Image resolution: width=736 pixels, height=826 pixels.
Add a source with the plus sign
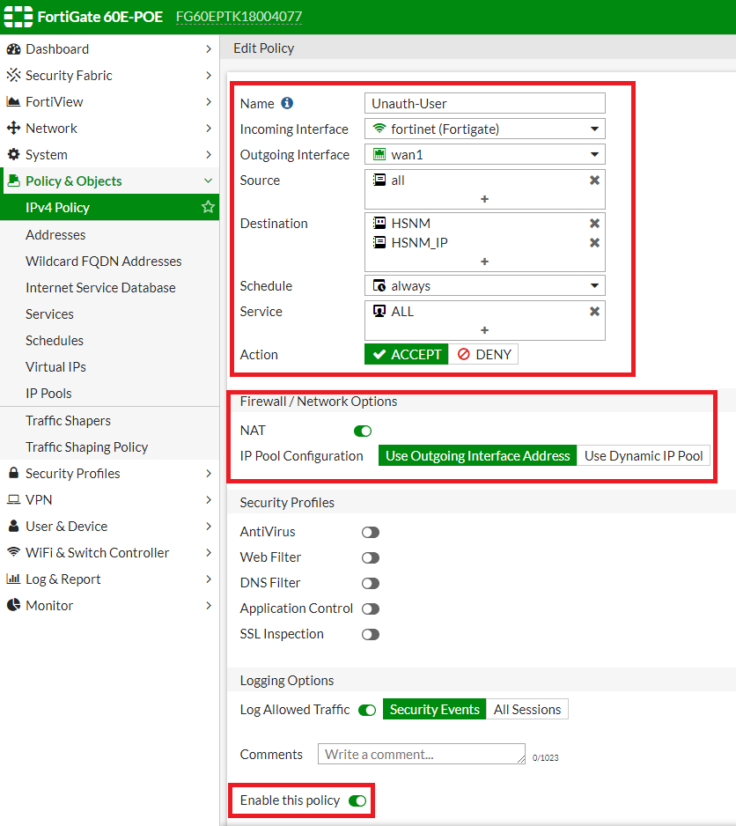pyautogui.click(x=484, y=200)
